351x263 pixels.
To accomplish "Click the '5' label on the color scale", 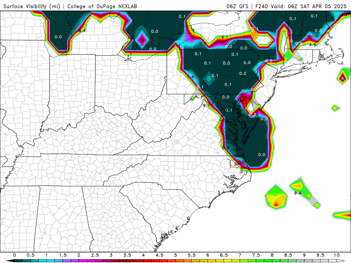I will 175,255.
